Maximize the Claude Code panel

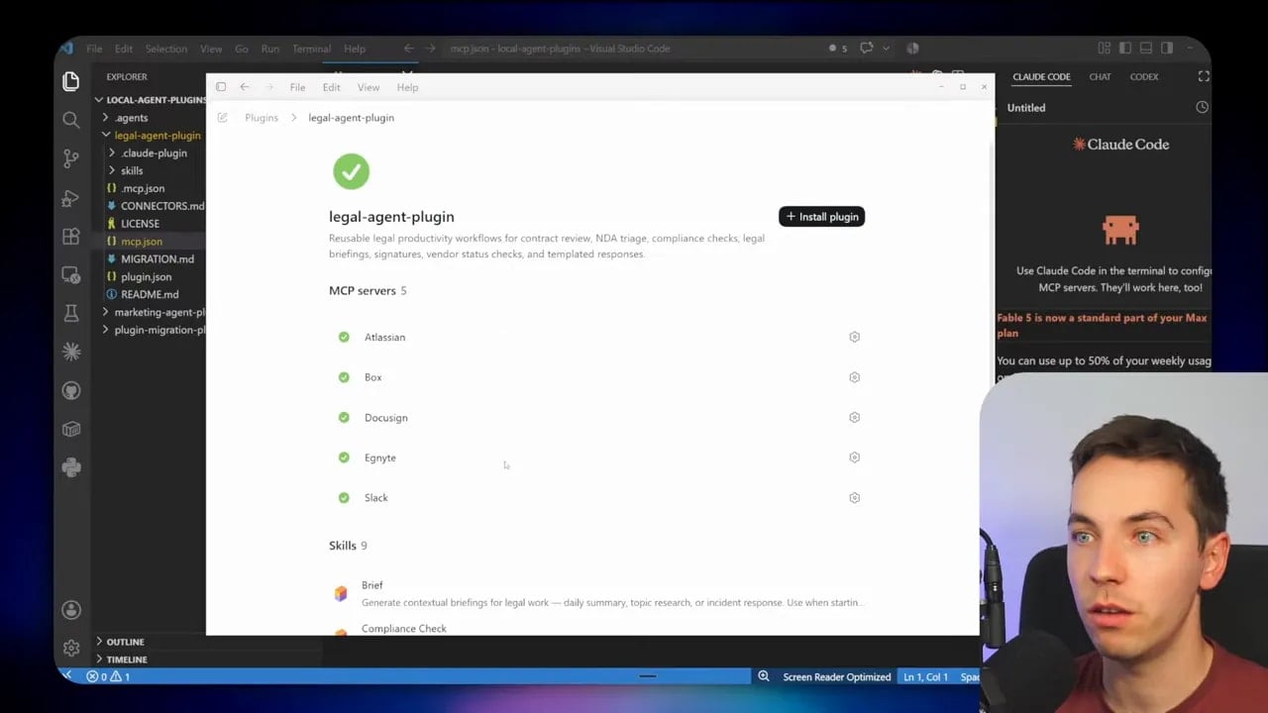point(1204,76)
